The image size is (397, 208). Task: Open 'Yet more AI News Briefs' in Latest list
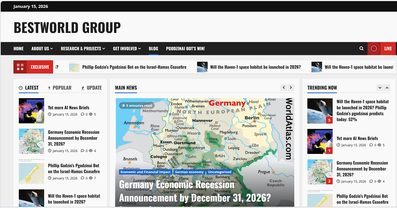(x=69, y=108)
